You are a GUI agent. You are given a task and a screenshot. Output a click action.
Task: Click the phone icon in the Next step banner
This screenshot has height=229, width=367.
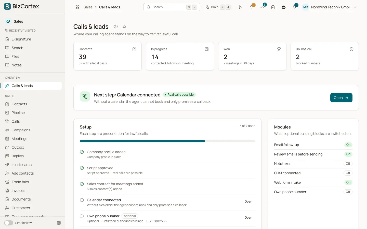tap(85, 96)
